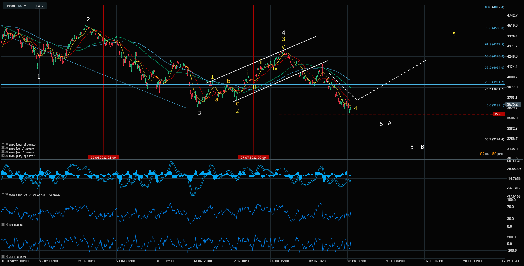Click the 4742.7 price axis label
The width and height of the screenshot is (524, 266).
click(x=512, y=15)
